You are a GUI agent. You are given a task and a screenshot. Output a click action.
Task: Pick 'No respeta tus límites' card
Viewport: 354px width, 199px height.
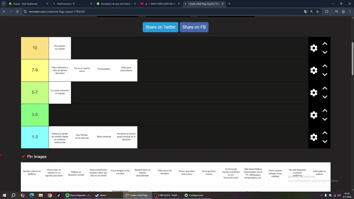point(60,48)
